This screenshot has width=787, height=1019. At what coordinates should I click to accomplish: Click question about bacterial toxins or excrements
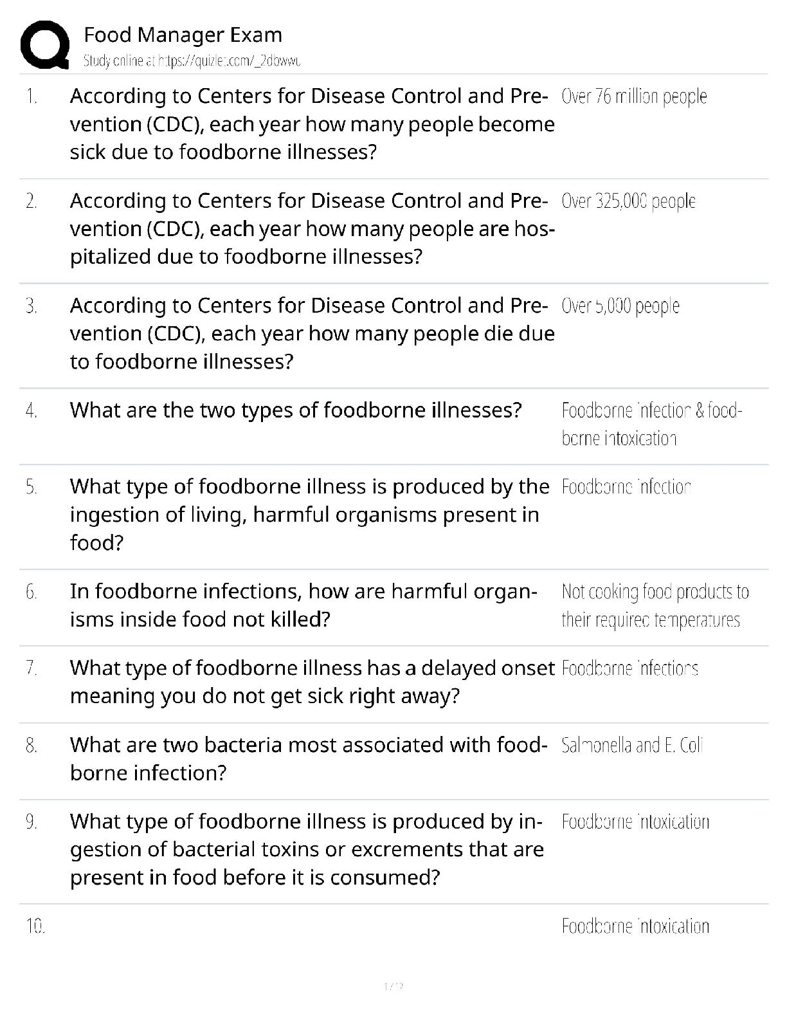pos(307,849)
